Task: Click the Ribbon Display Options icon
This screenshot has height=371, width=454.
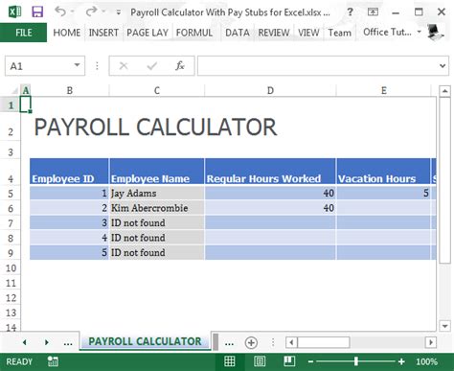Action: [x=373, y=12]
